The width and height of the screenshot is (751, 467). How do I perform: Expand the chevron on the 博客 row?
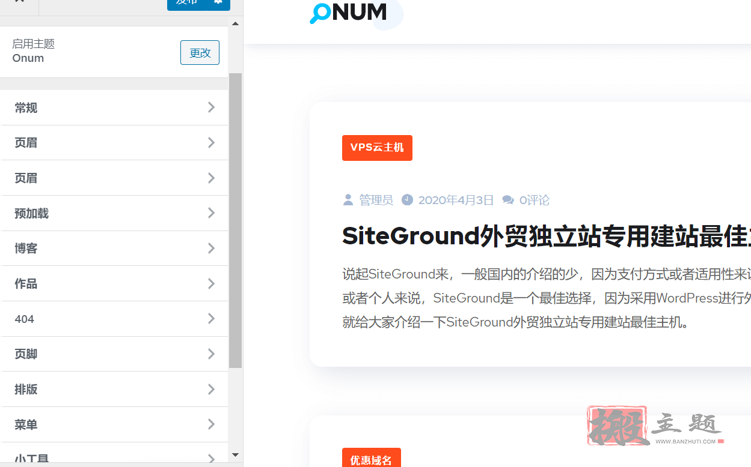point(211,249)
